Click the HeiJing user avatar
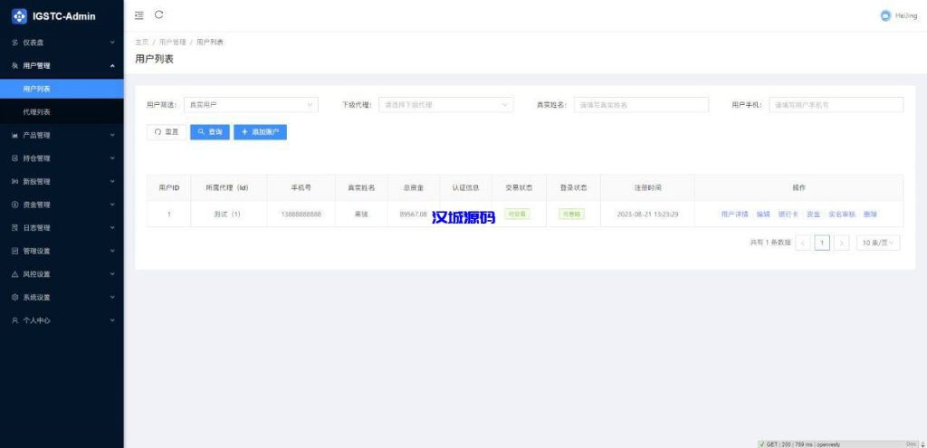Viewport: 927px width, 448px height. pos(885,16)
